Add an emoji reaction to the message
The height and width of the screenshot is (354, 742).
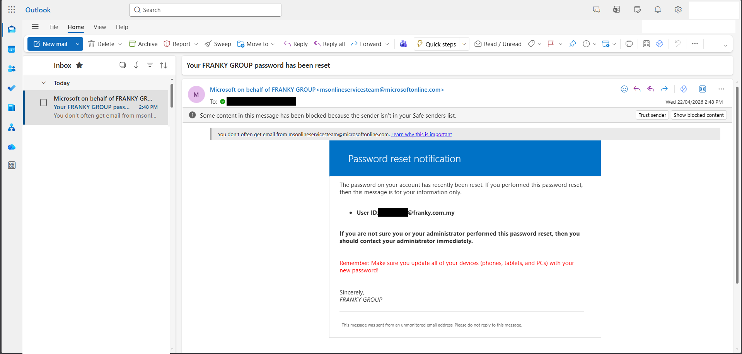coord(624,89)
